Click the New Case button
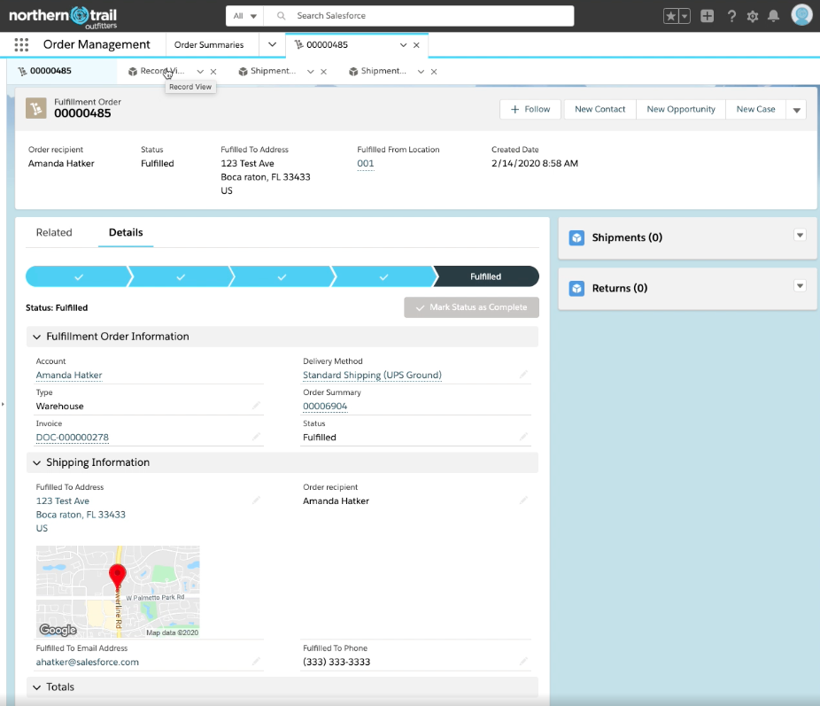The width and height of the screenshot is (820, 706). (x=755, y=109)
